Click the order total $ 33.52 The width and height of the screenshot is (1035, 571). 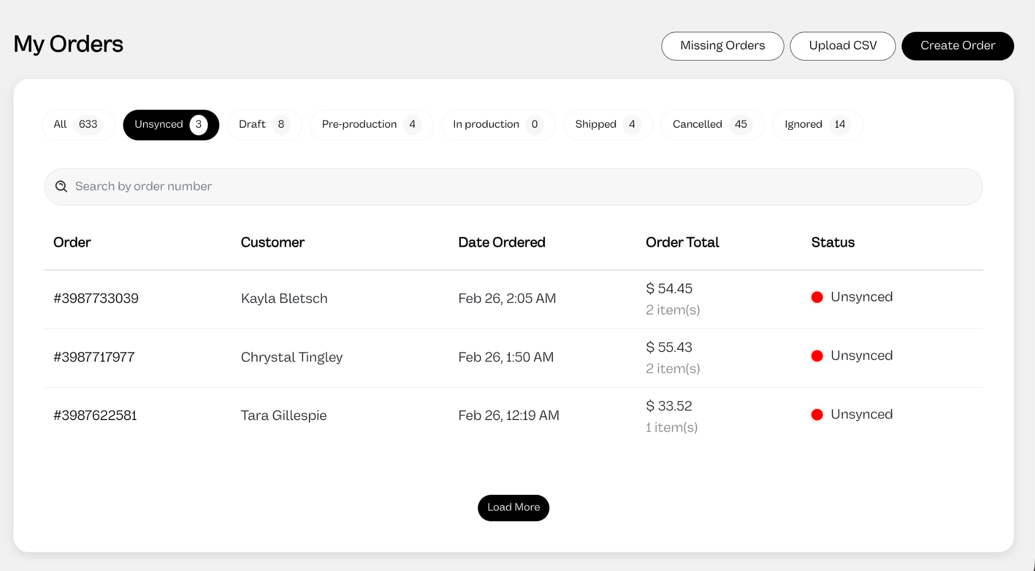pos(669,406)
